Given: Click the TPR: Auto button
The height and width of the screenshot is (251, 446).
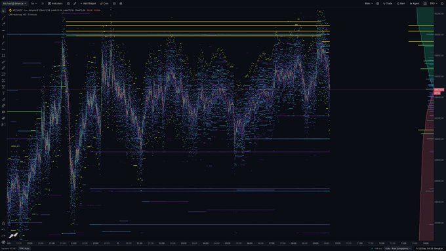Looking at the screenshot, I should coord(24,248).
